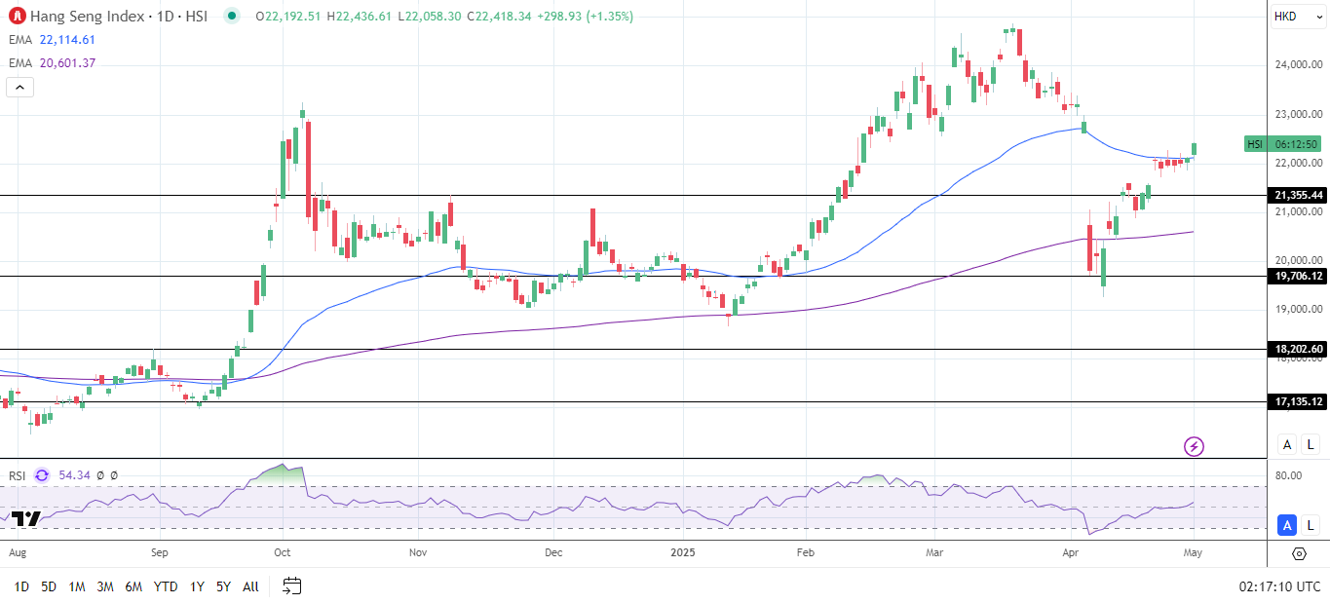This screenshot has width=1330, height=604.
Task: Click the 17,135.12 horizontal line price label
Action: coord(1298,401)
